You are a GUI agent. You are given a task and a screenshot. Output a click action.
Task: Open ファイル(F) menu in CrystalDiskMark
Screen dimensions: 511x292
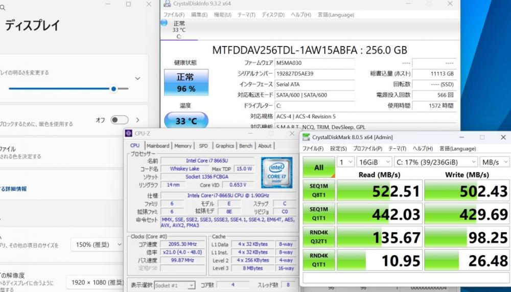[x=313, y=148]
